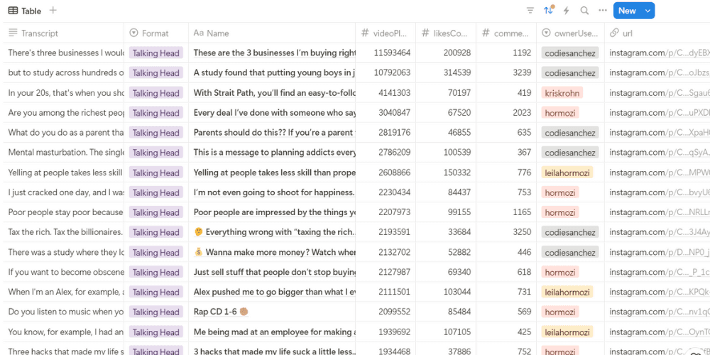Expand the New button dropdown arrow

tap(648, 11)
